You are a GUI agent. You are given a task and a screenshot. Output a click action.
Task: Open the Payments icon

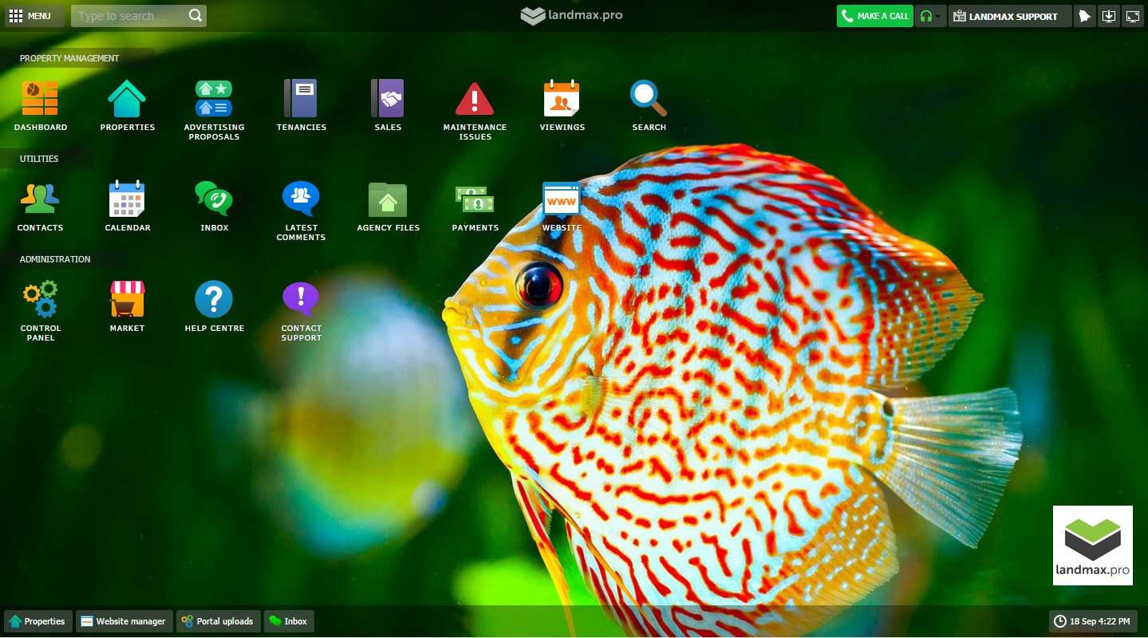point(475,200)
